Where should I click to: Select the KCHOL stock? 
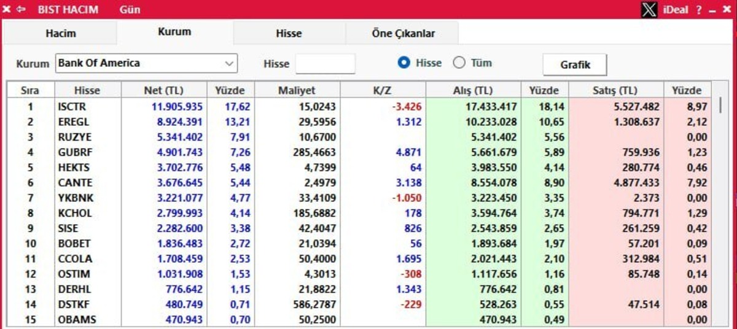(x=74, y=213)
